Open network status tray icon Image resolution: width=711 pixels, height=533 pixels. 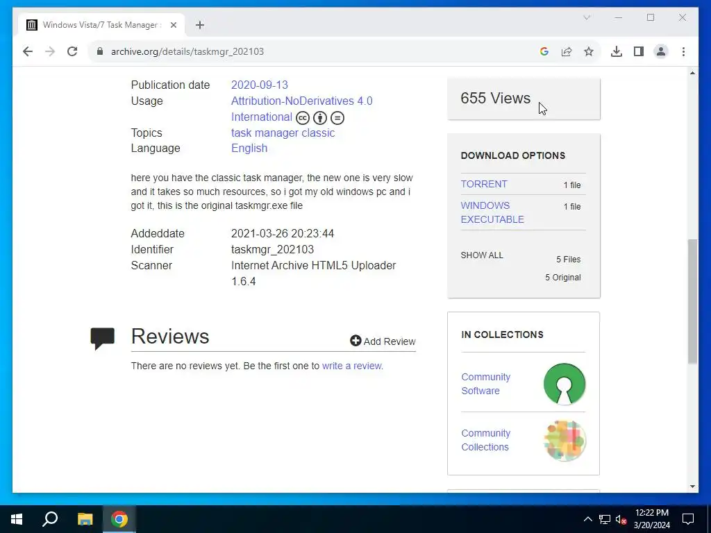click(605, 519)
